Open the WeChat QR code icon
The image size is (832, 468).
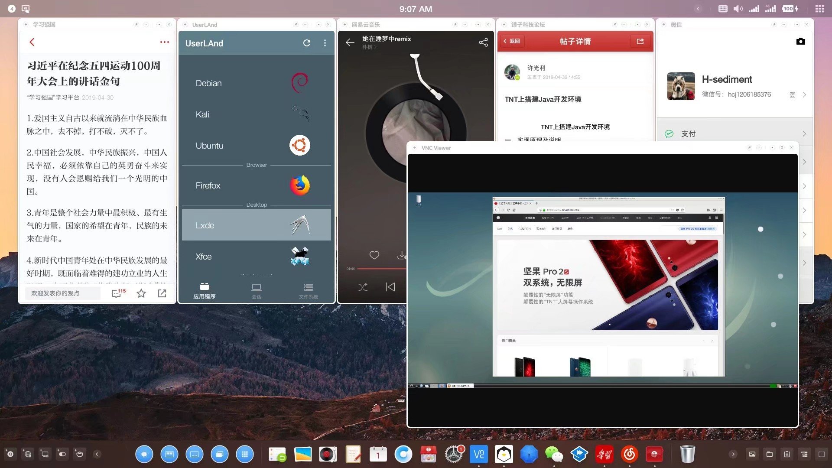click(x=792, y=94)
